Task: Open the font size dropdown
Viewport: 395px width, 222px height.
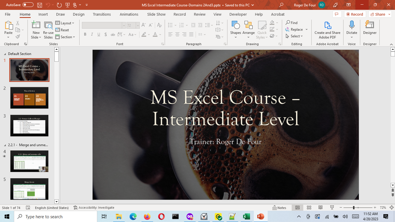Action: [137, 25]
